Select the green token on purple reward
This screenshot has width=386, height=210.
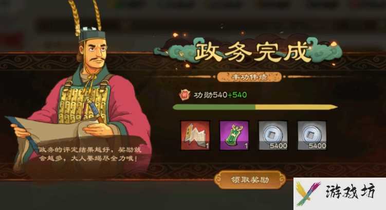pos(234,135)
